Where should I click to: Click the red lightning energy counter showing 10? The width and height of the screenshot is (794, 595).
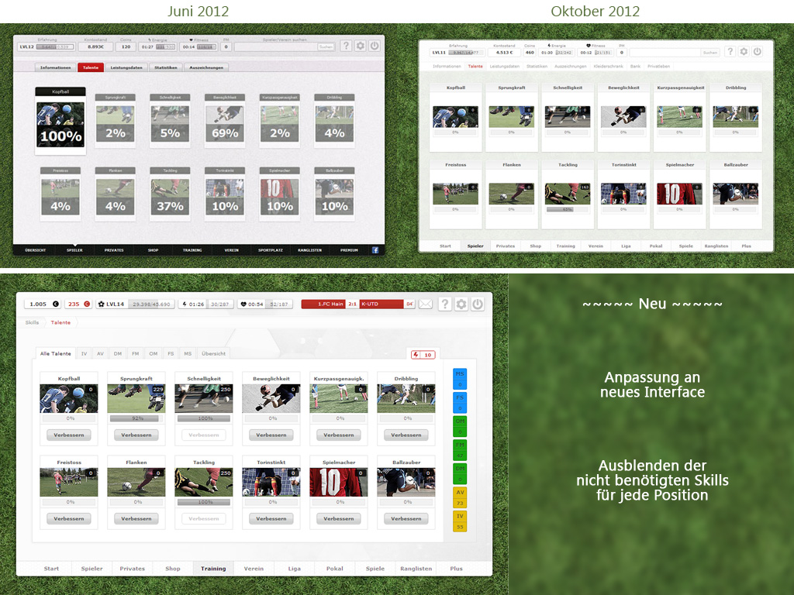click(423, 355)
